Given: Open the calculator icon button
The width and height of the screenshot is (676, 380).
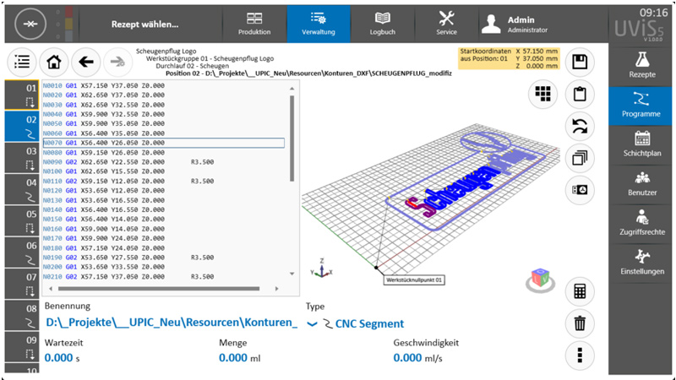Looking at the screenshot, I should (580, 291).
